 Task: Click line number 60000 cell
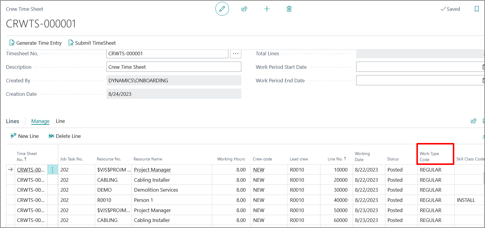(336, 220)
